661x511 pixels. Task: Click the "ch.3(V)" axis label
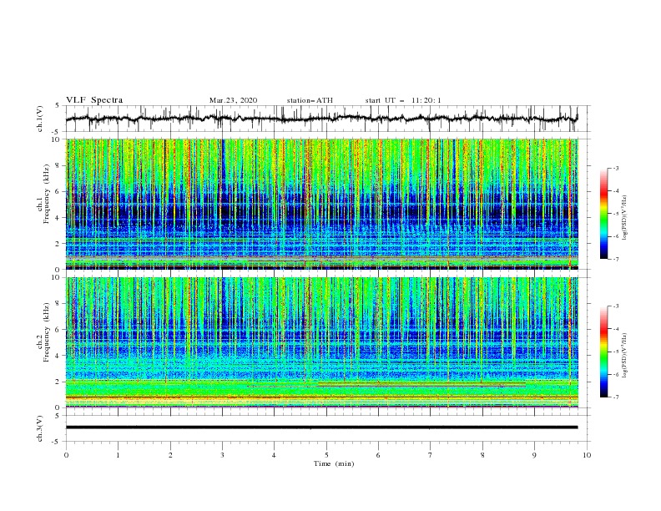pyautogui.click(x=40, y=428)
